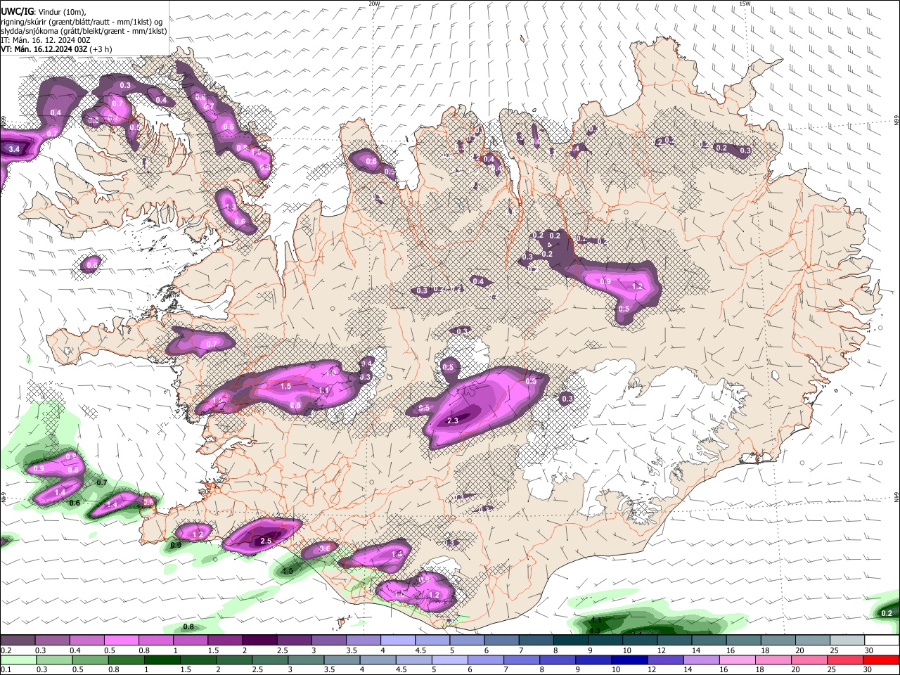
Task: Click the '0.2' upper legend label
Action: (6, 650)
